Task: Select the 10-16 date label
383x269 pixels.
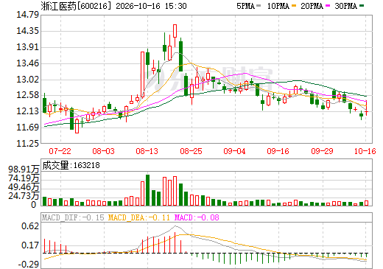Action: (365, 151)
